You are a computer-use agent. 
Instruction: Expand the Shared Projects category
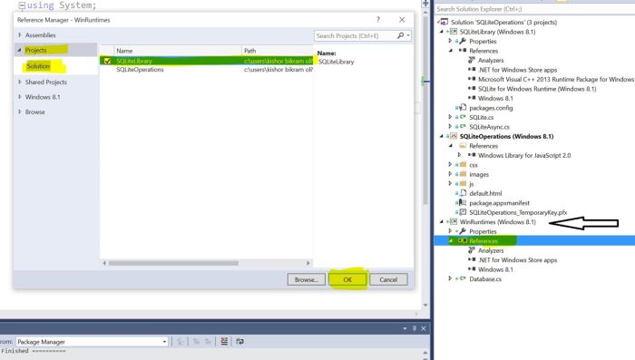[19, 82]
